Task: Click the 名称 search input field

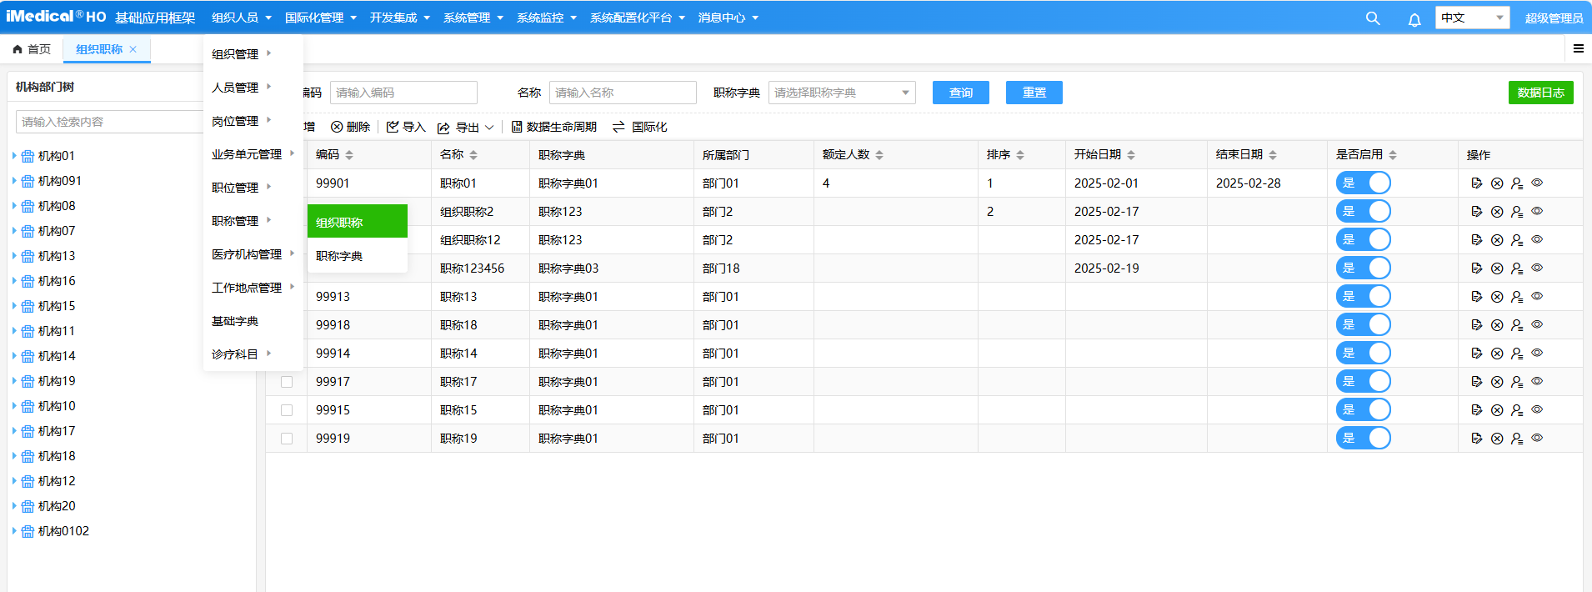Action: [x=622, y=93]
